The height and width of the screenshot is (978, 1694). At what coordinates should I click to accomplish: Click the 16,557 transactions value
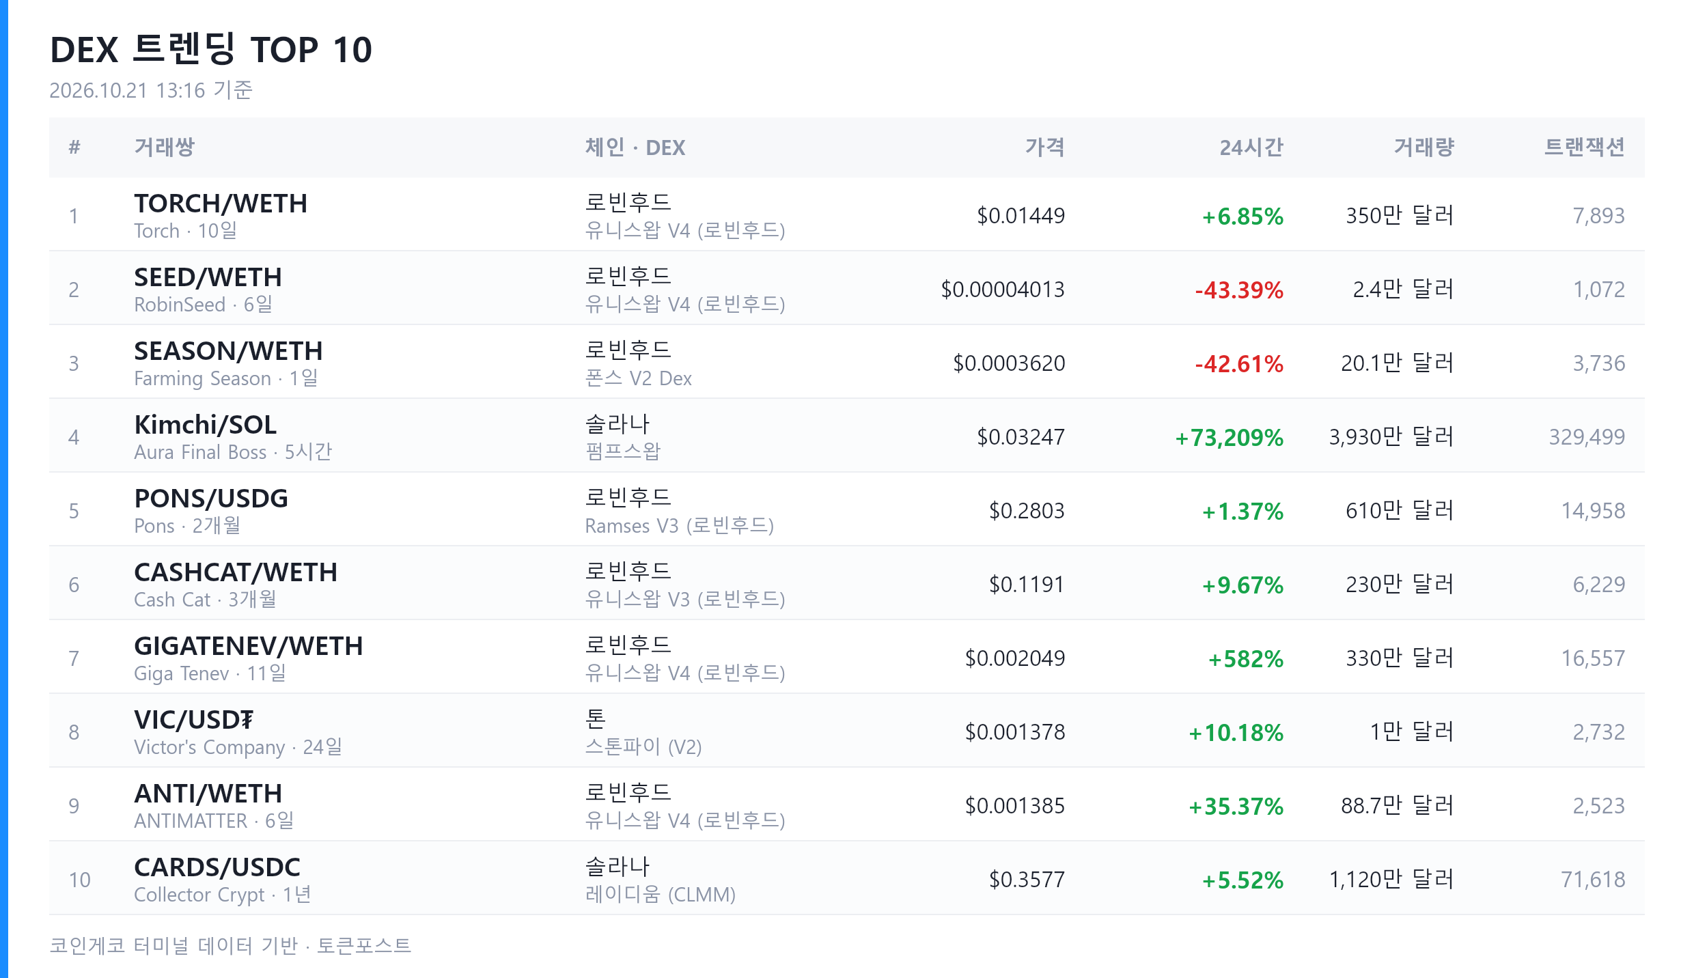pyautogui.click(x=1593, y=658)
